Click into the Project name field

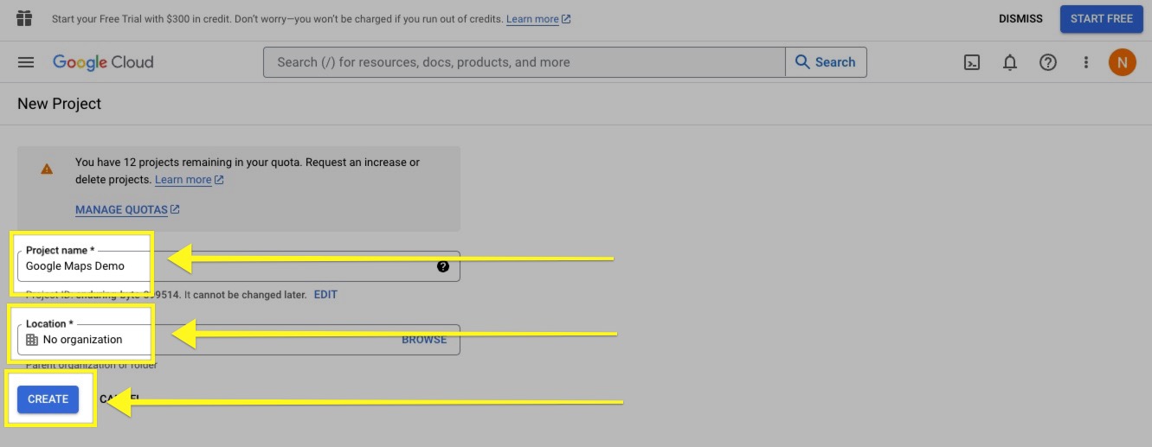[239, 266]
